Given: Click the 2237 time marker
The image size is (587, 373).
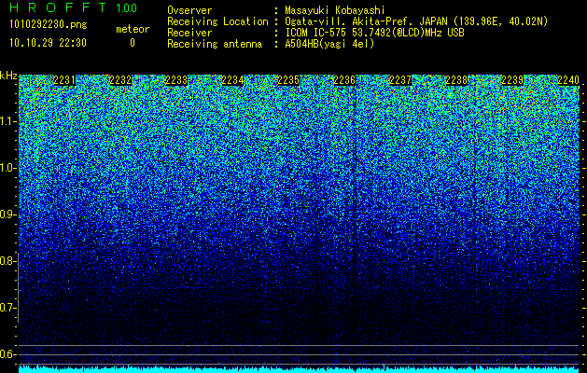Looking at the screenshot, I should pyautogui.click(x=400, y=80).
